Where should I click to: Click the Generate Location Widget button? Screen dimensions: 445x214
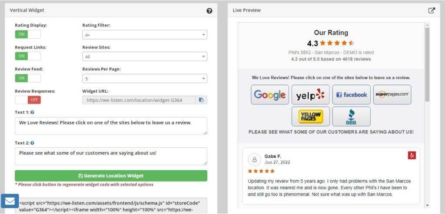tap(111, 176)
